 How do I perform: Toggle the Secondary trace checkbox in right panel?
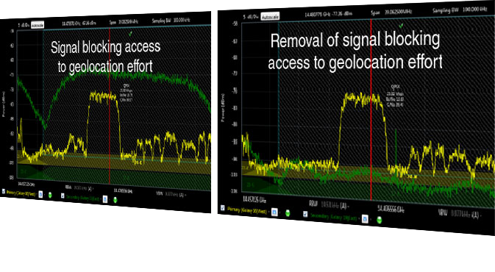click(305, 214)
